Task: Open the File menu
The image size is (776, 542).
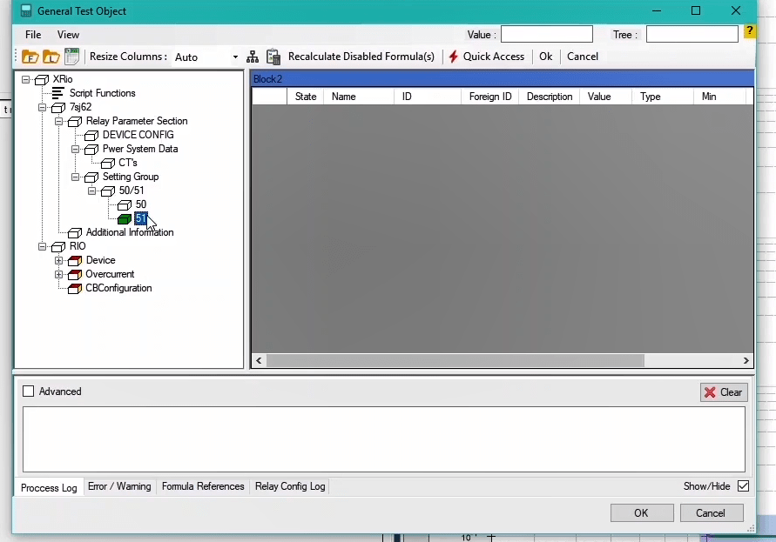Action: point(33,35)
